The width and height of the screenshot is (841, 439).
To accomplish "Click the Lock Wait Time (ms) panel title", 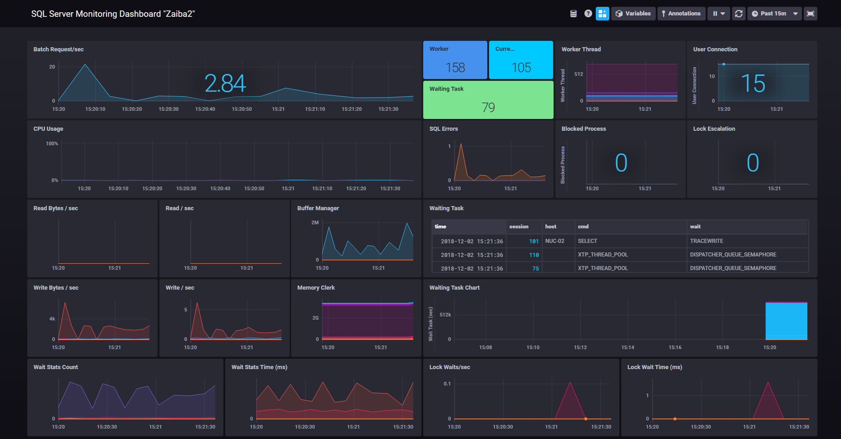I will (655, 367).
